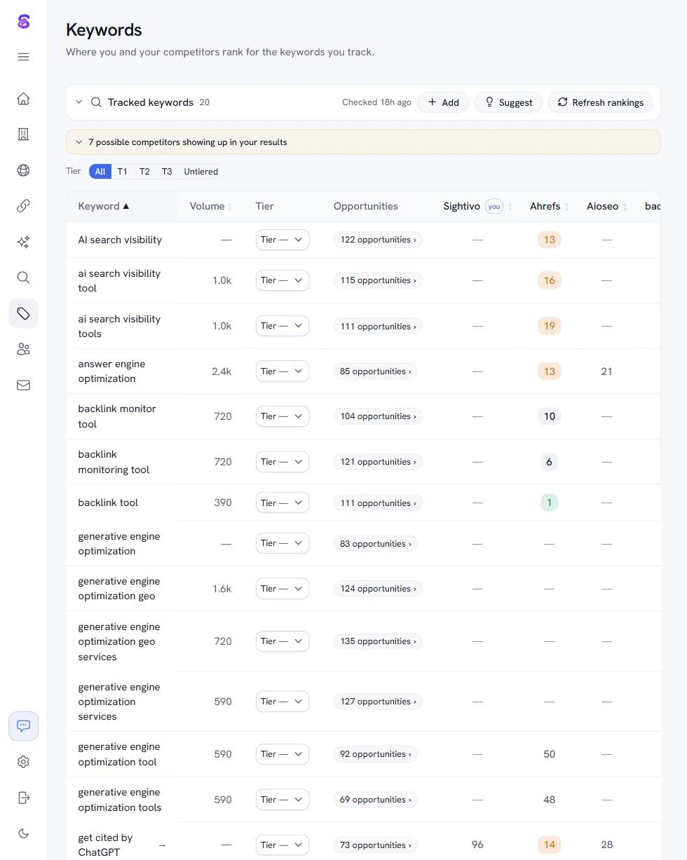Open the settings gear icon in sidebar
The height and width of the screenshot is (860, 687).
(x=23, y=762)
